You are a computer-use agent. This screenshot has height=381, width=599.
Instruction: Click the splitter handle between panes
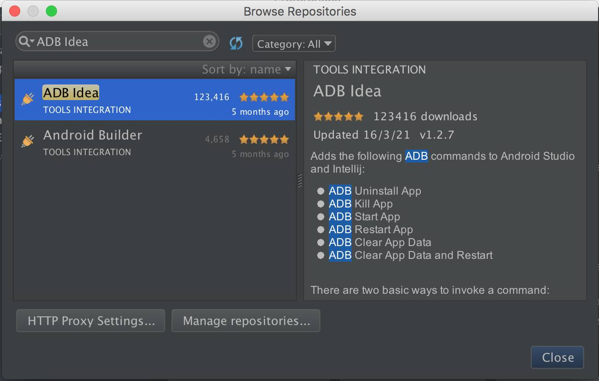[300, 180]
